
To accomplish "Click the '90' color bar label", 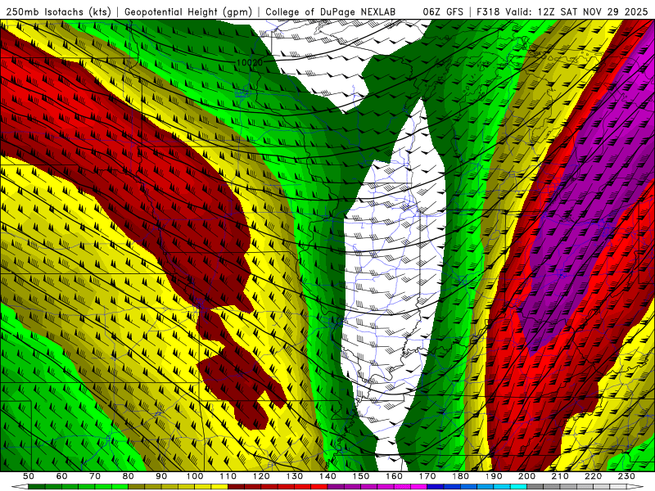I will click(161, 476).
